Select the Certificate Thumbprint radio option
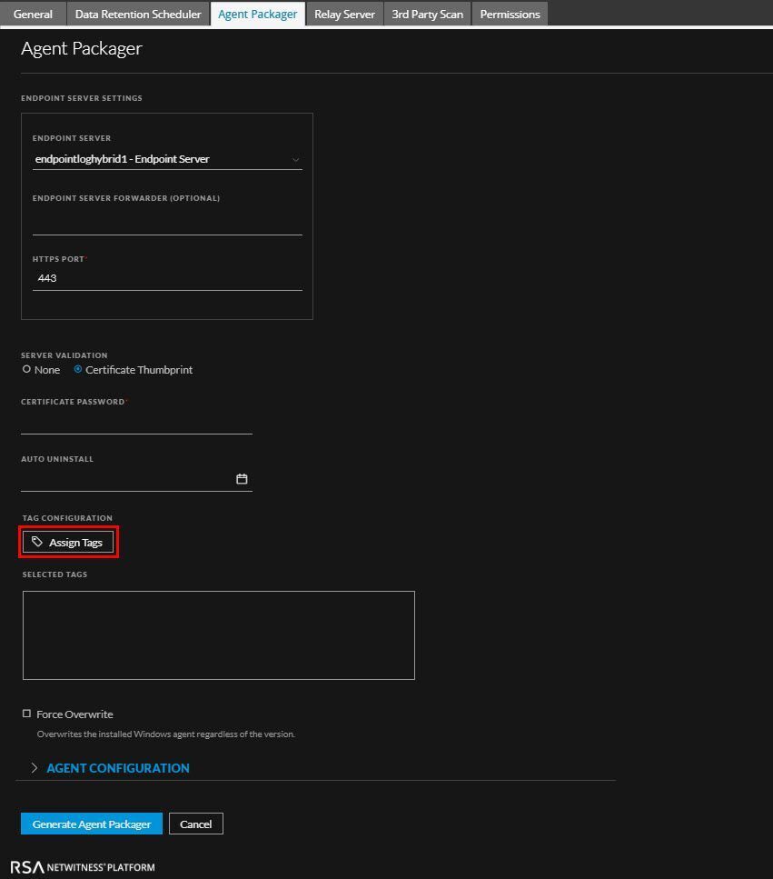The width and height of the screenshot is (773, 879). pyautogui.click(x=78, y=369)
